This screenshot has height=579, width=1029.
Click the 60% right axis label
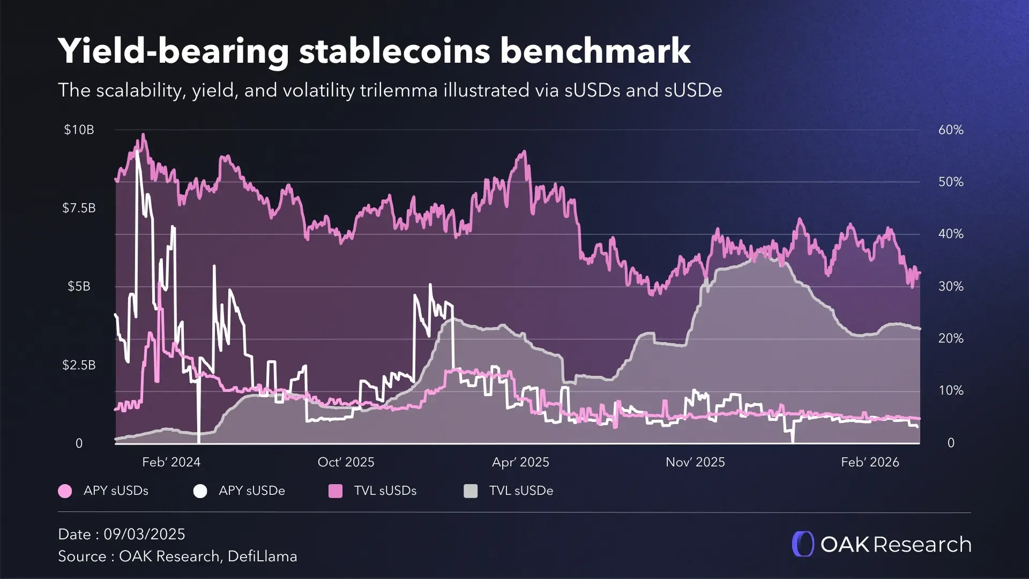pos(951,130)
